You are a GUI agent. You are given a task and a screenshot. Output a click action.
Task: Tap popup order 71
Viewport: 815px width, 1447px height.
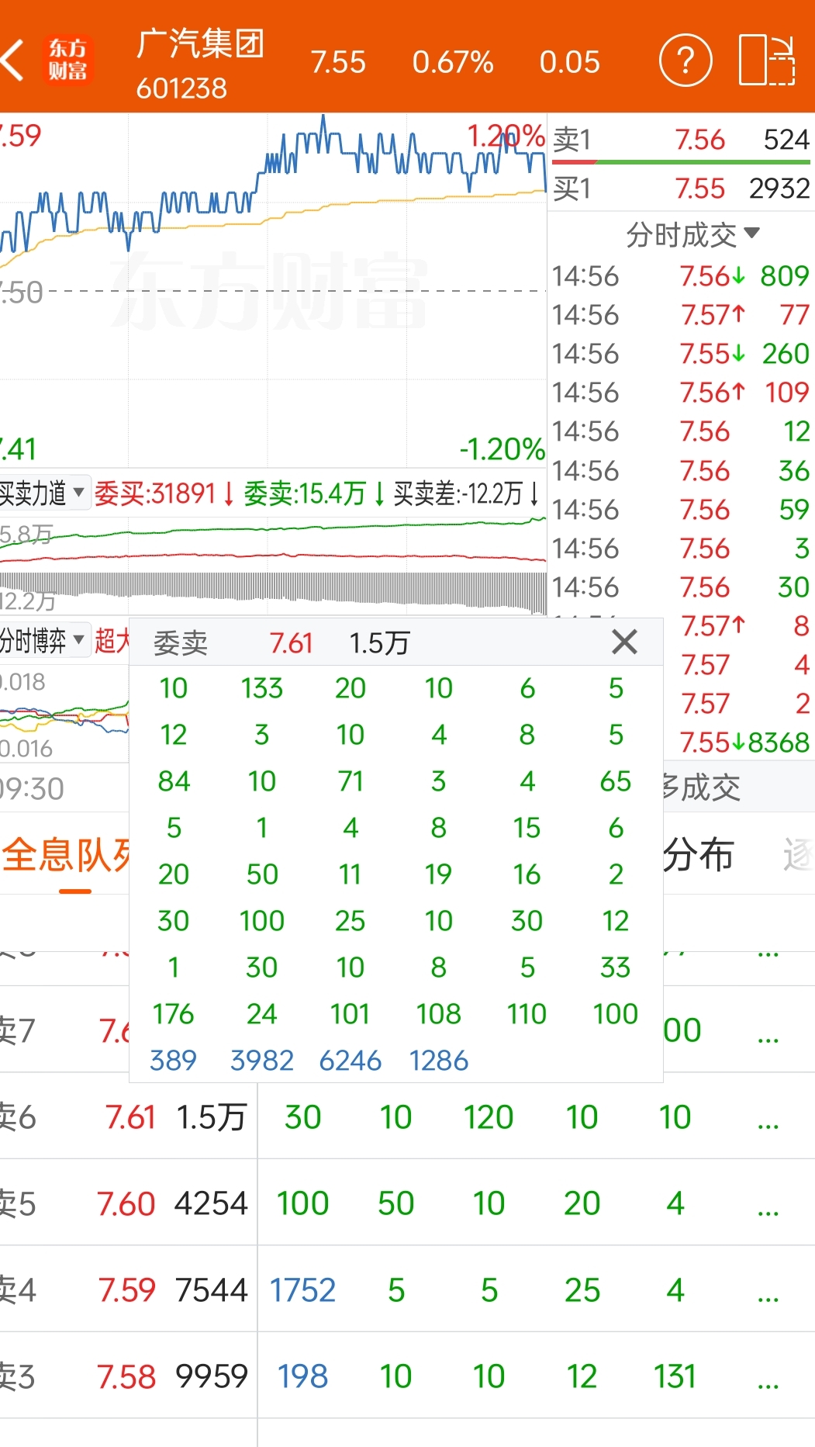[x=351, y=781]
